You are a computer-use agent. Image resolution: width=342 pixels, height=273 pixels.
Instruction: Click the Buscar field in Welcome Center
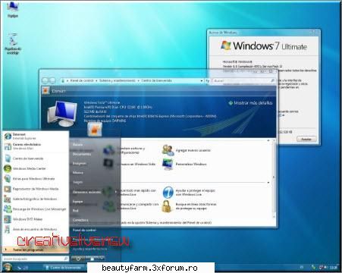243,80
